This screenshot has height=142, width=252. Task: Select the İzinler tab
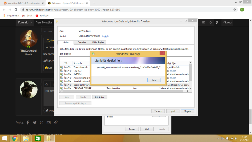[66, 43]
